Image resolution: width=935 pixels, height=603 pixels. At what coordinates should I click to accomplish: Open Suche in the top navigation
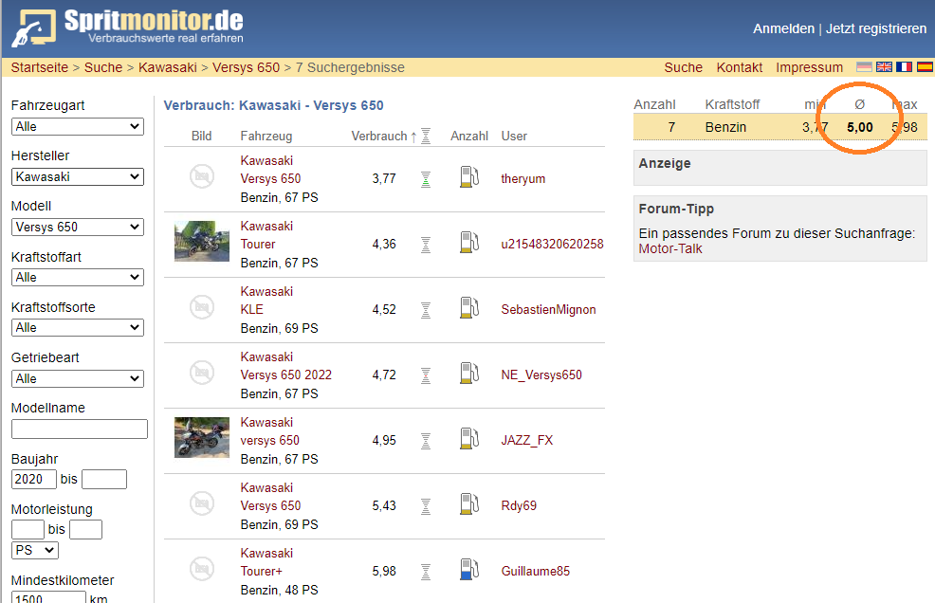(684, 67)
